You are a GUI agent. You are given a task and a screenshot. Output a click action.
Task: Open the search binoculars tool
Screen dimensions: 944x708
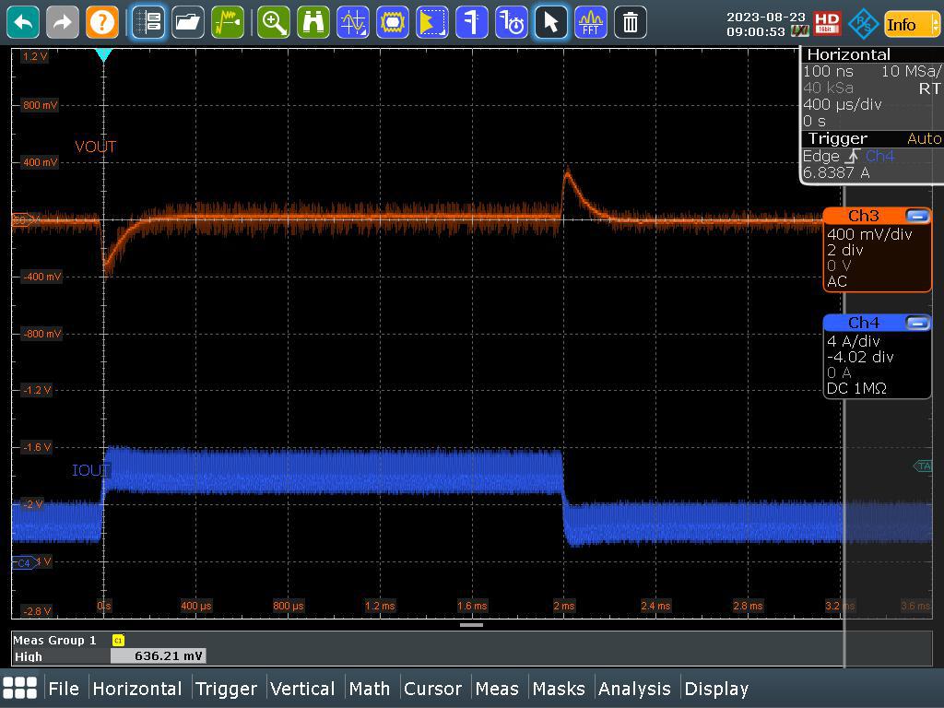tap(313, 22)
